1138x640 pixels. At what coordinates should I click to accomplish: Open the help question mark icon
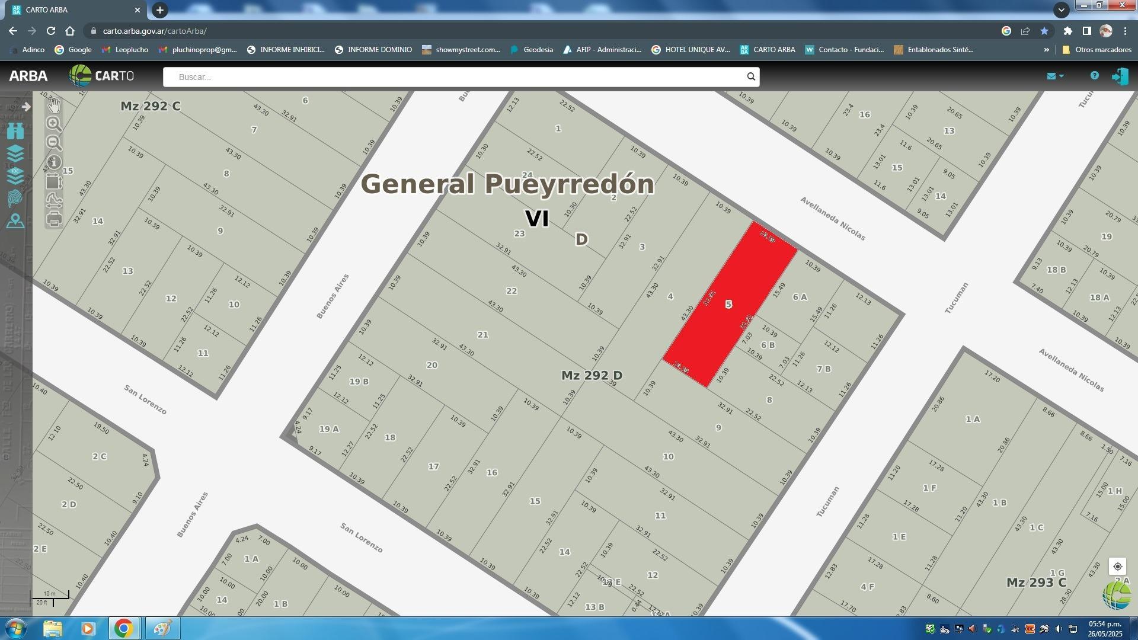click(1094, 76)
